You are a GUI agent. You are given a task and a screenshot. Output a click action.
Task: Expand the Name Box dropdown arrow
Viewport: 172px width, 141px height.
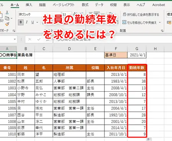point(15,39)
